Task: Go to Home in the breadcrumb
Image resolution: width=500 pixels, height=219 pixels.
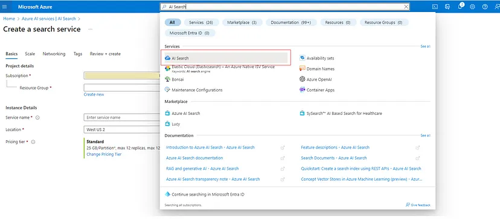Action: pos(9,19)
